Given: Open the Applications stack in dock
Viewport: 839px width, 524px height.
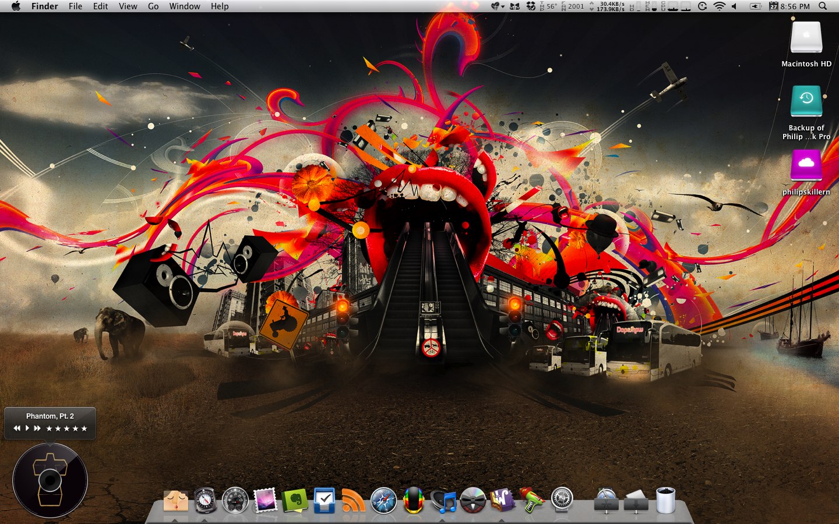Looking at the screenshot, I should click(x=606, y=501).
